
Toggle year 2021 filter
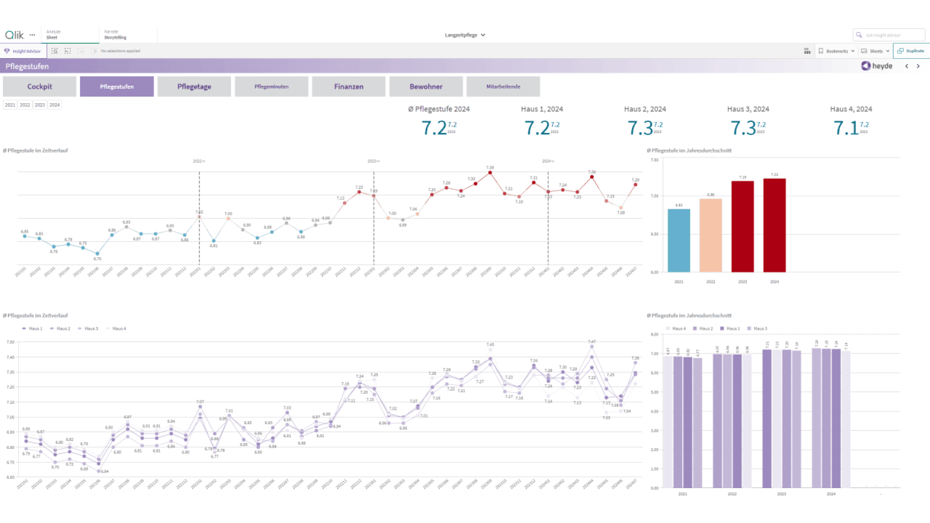click(x=10, y=105)
